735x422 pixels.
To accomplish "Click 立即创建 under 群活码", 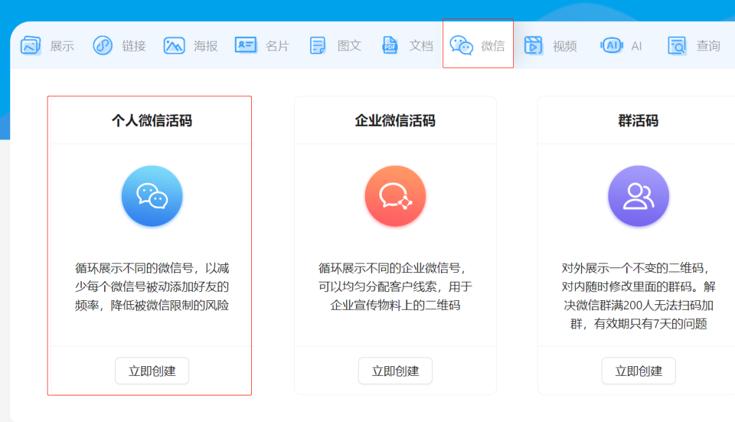I will coord(638,371).
